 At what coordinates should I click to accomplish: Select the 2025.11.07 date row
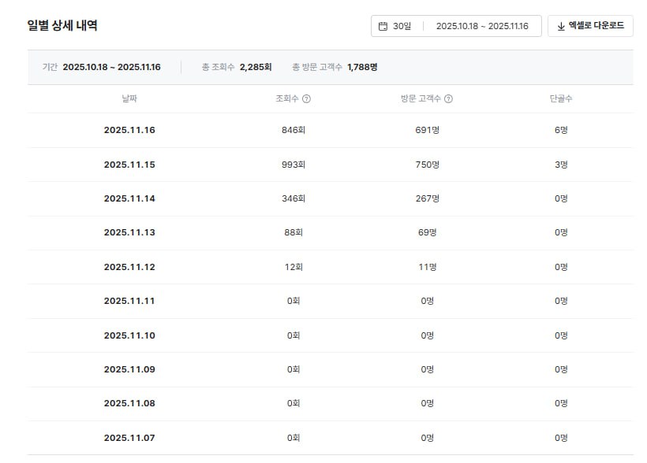tap(129, 438)
